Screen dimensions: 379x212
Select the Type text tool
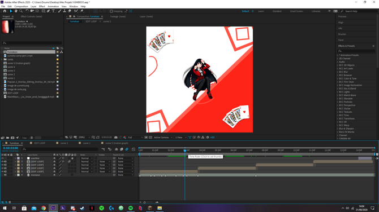53,11
